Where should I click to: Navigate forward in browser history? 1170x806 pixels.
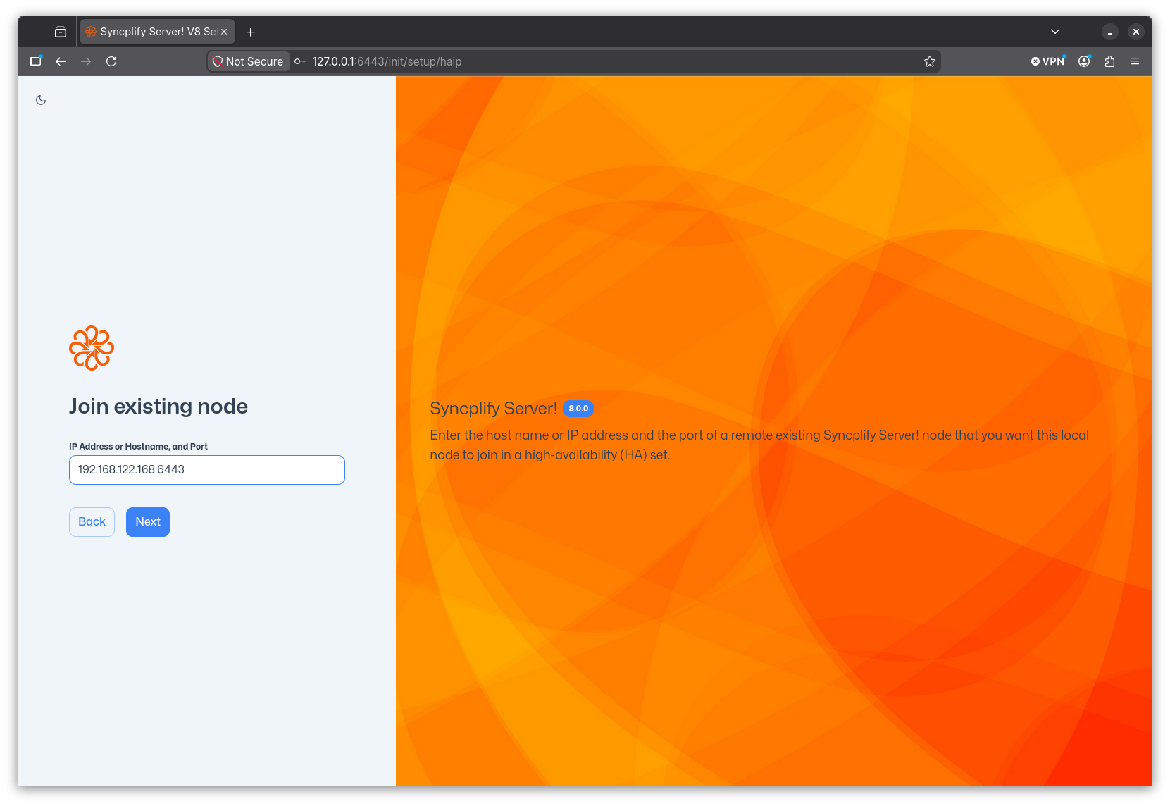(86, 61)
